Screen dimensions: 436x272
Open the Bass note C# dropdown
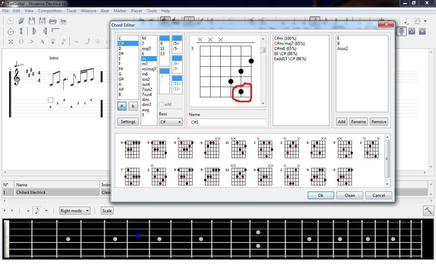(171, 122)
